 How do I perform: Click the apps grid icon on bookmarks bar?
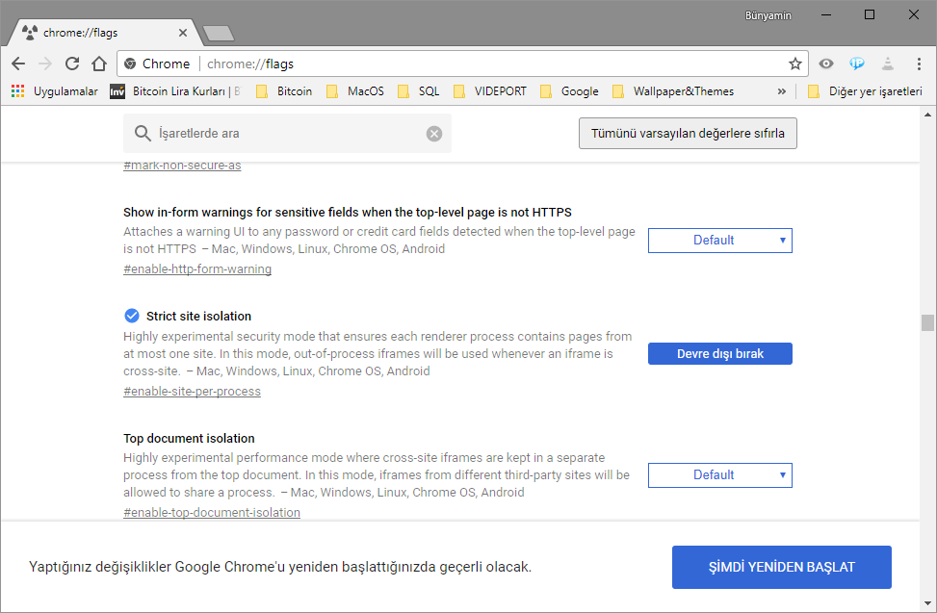[16, 90]
